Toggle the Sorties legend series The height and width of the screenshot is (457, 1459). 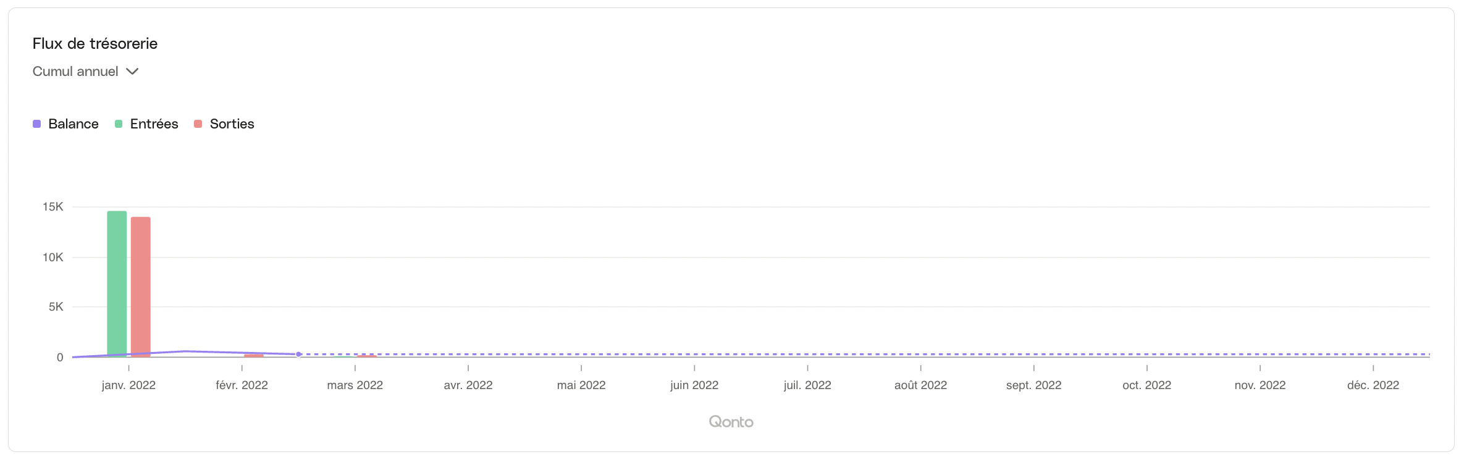click(232, 124)
